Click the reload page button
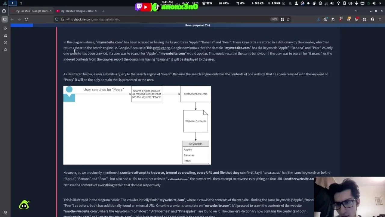 [x=26, y=19]
